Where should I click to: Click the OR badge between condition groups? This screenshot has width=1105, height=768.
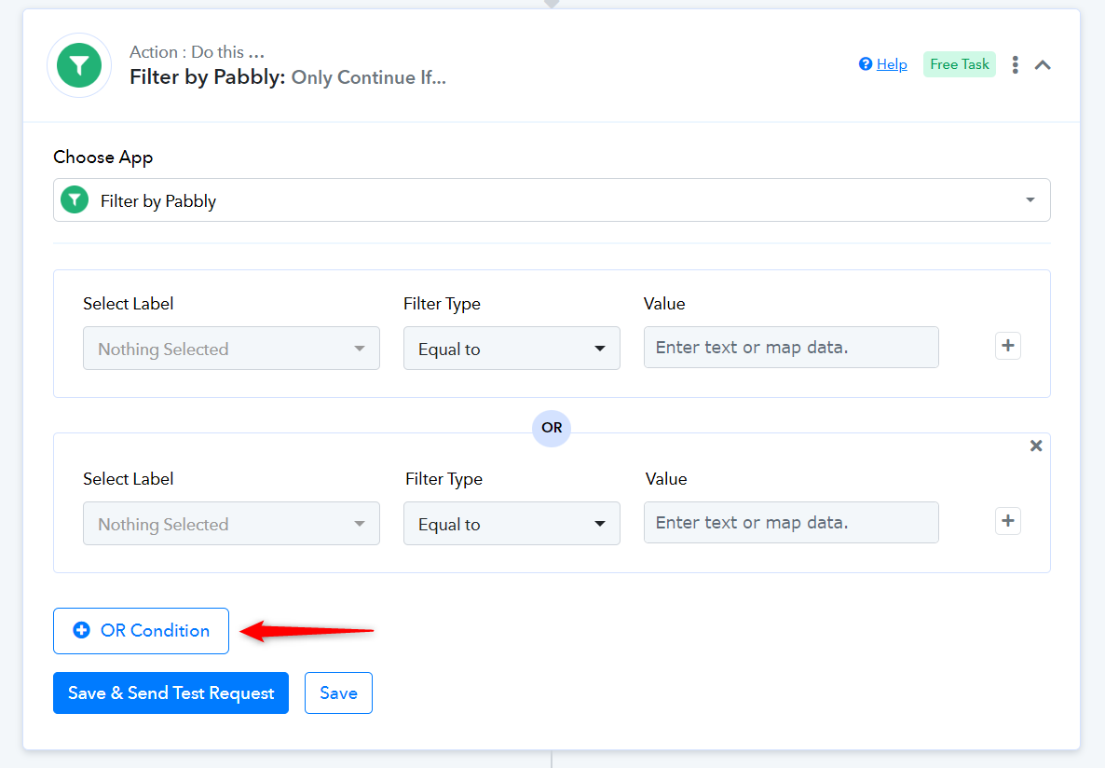click(552, 428)
